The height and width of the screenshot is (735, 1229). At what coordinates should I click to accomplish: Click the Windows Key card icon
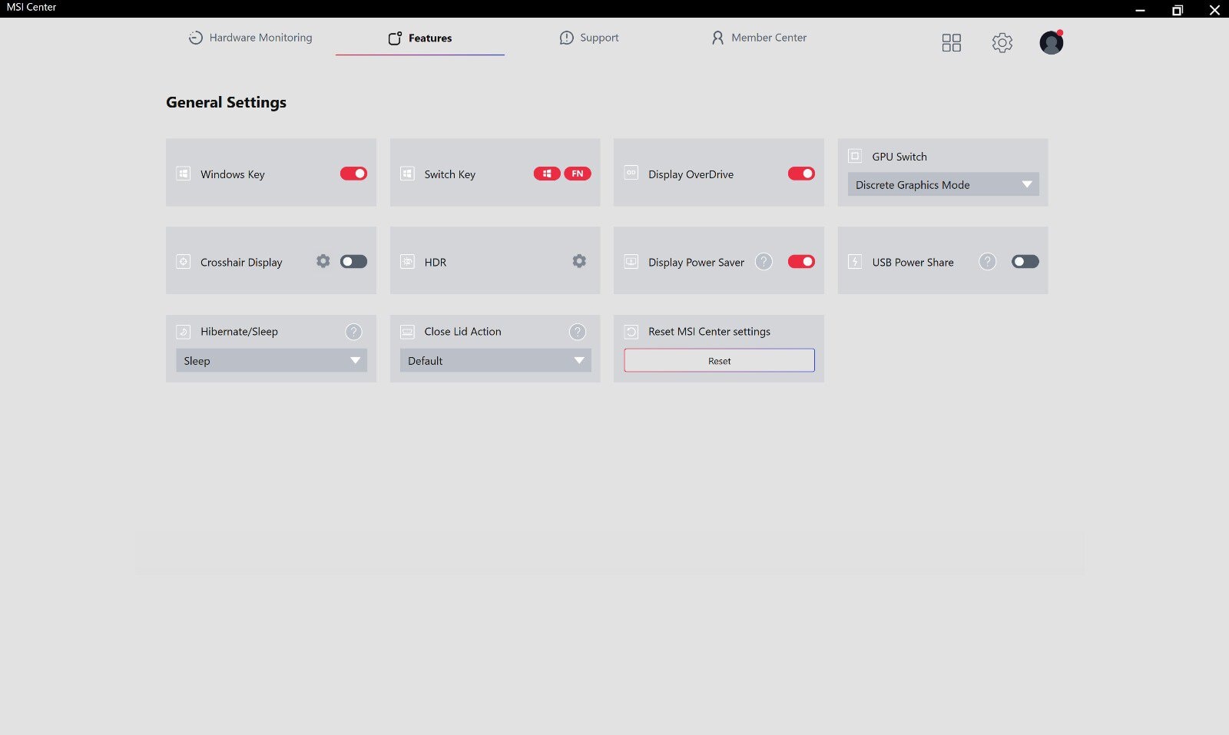point(183,174)
